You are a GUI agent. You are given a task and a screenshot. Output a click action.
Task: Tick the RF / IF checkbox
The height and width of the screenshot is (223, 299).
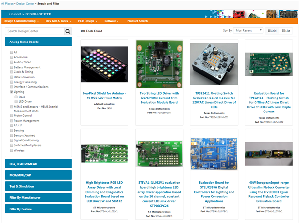[12, 125]
